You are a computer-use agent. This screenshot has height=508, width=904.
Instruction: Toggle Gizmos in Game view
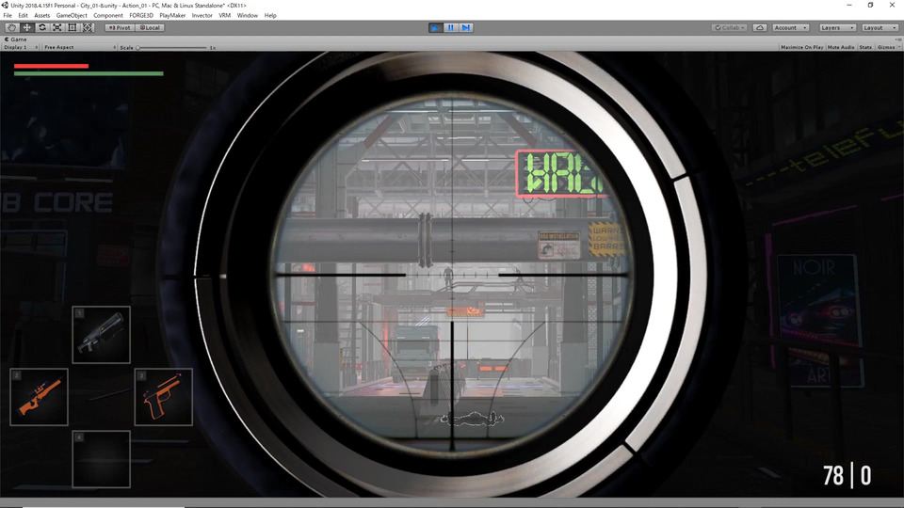[x=885, y=47]
